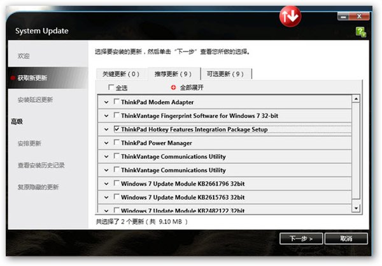
Task: Expand KB2661796 update module details
Action: (x=106, y=184)
